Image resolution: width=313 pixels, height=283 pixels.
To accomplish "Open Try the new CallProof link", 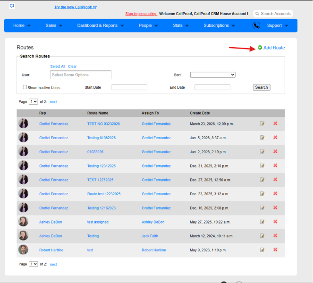I will [76, 7].
